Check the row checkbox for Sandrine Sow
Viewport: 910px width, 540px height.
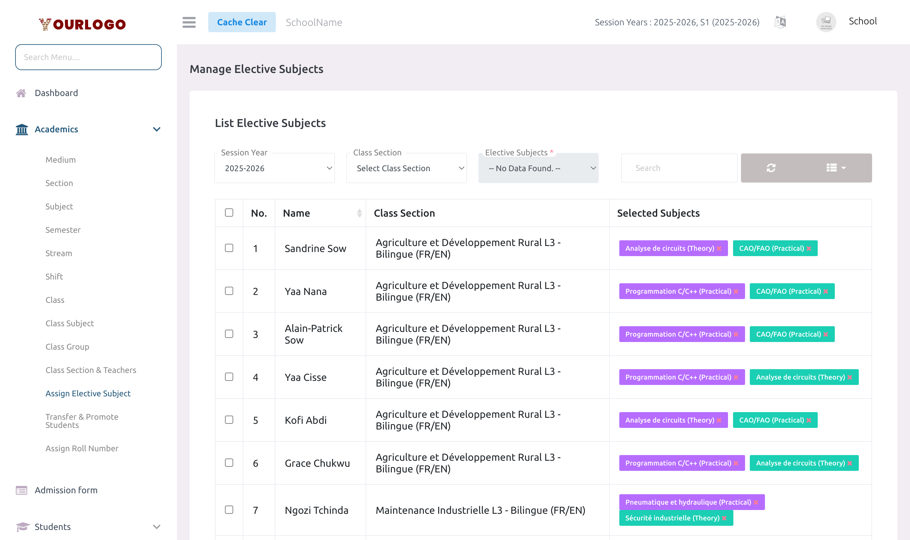(x=229, y=248)
